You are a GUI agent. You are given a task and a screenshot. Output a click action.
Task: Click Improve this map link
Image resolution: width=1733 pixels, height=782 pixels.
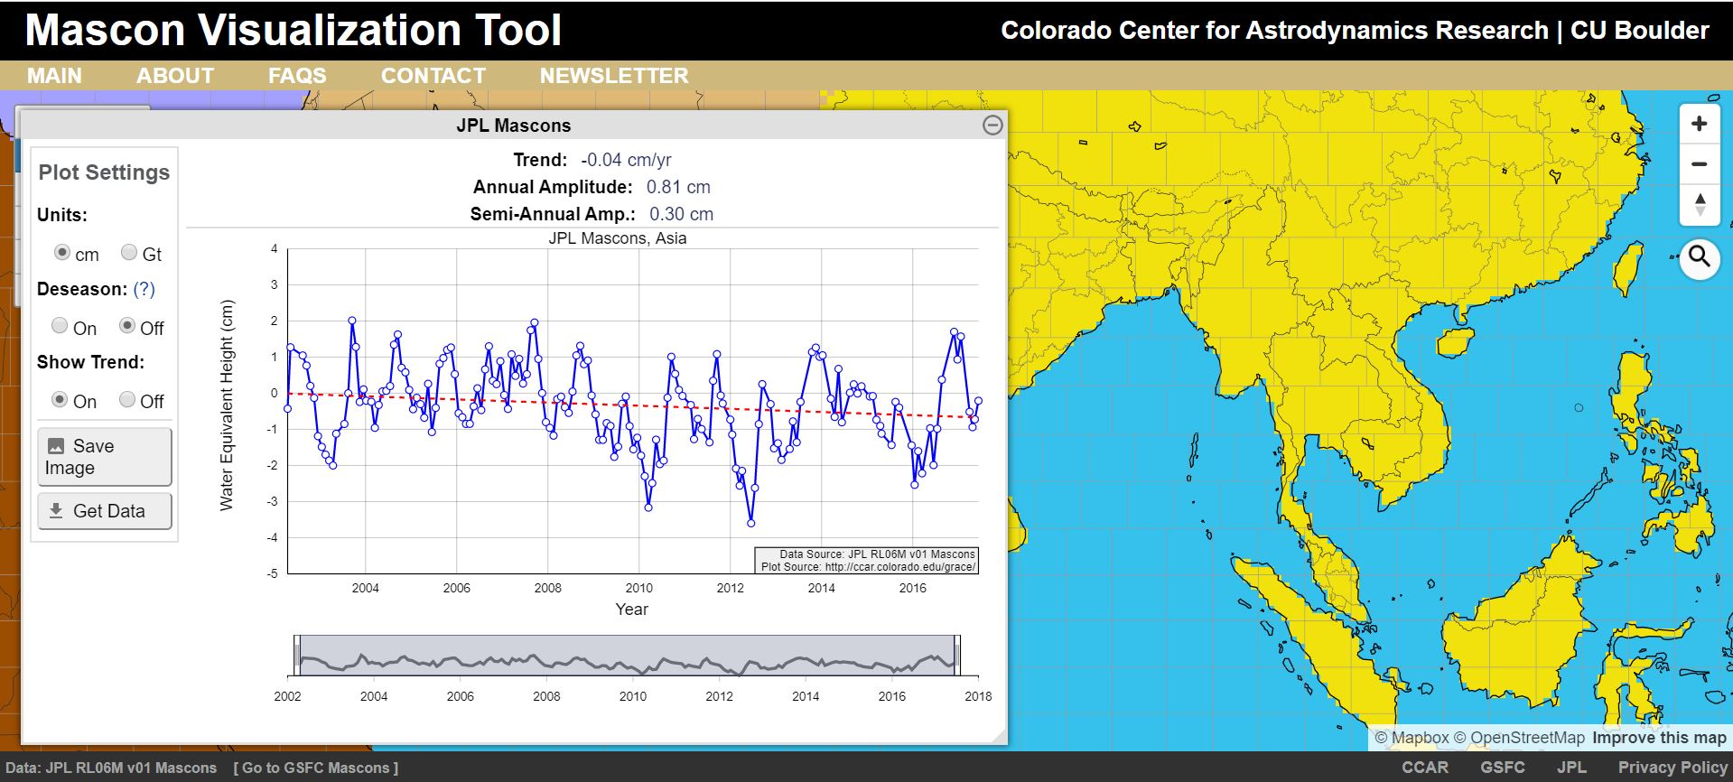(1659, 738)
